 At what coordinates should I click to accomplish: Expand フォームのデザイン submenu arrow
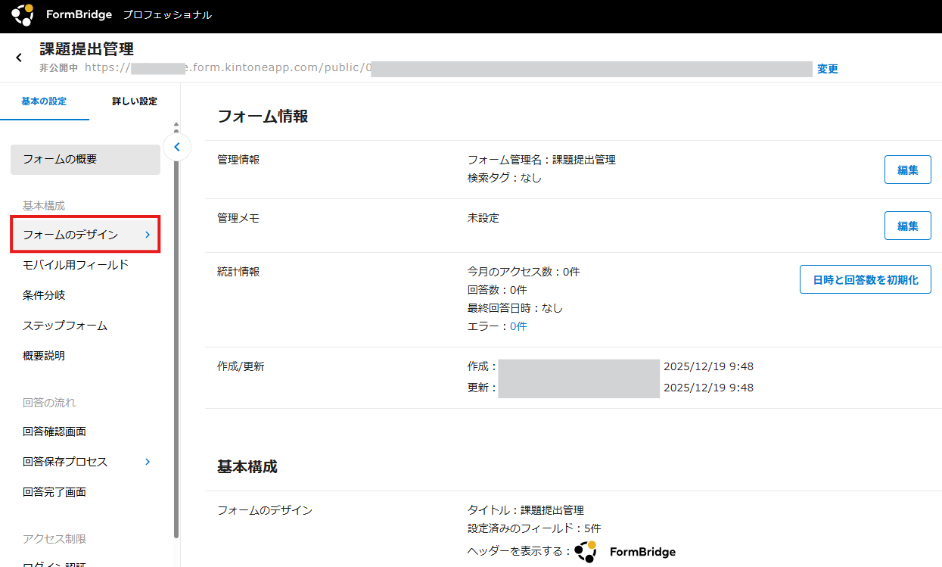tap(148, 235)
